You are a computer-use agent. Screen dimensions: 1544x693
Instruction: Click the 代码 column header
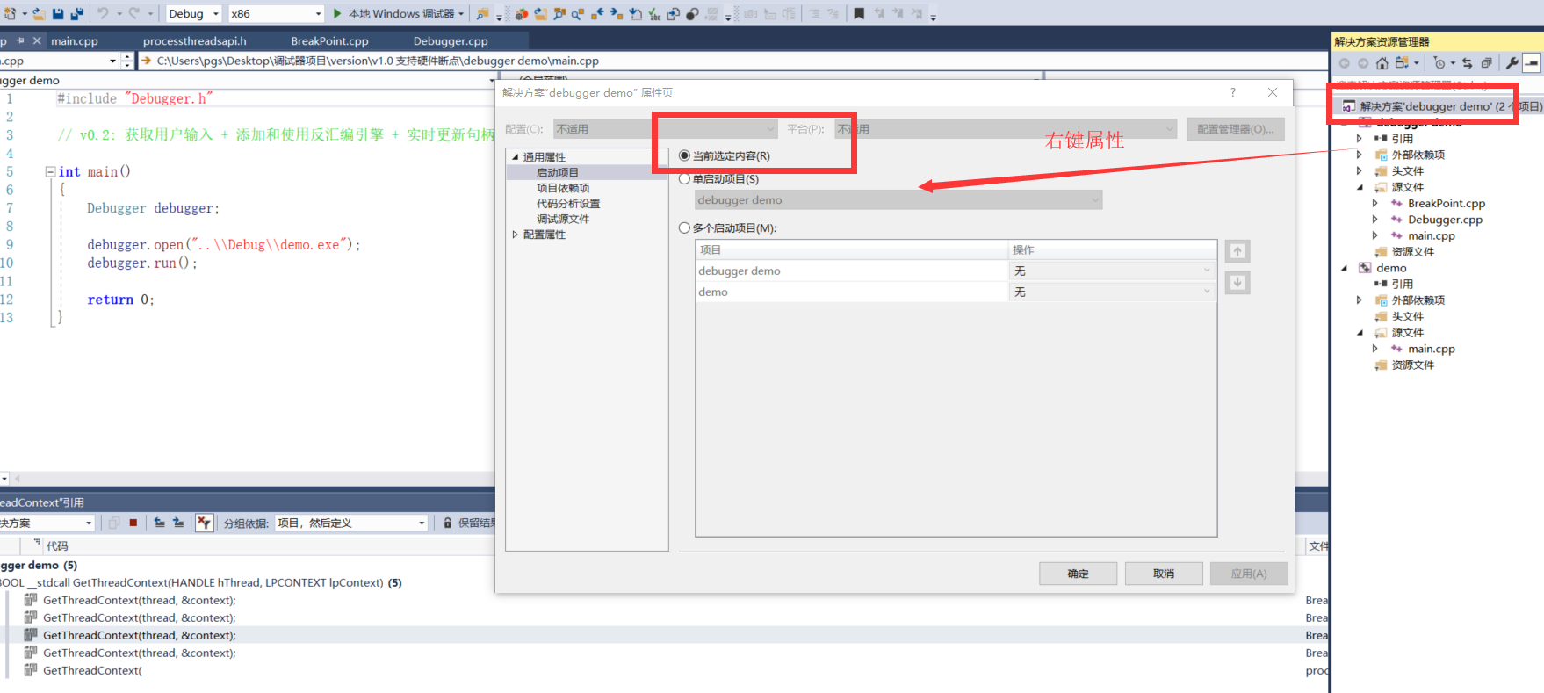[57, 546]
